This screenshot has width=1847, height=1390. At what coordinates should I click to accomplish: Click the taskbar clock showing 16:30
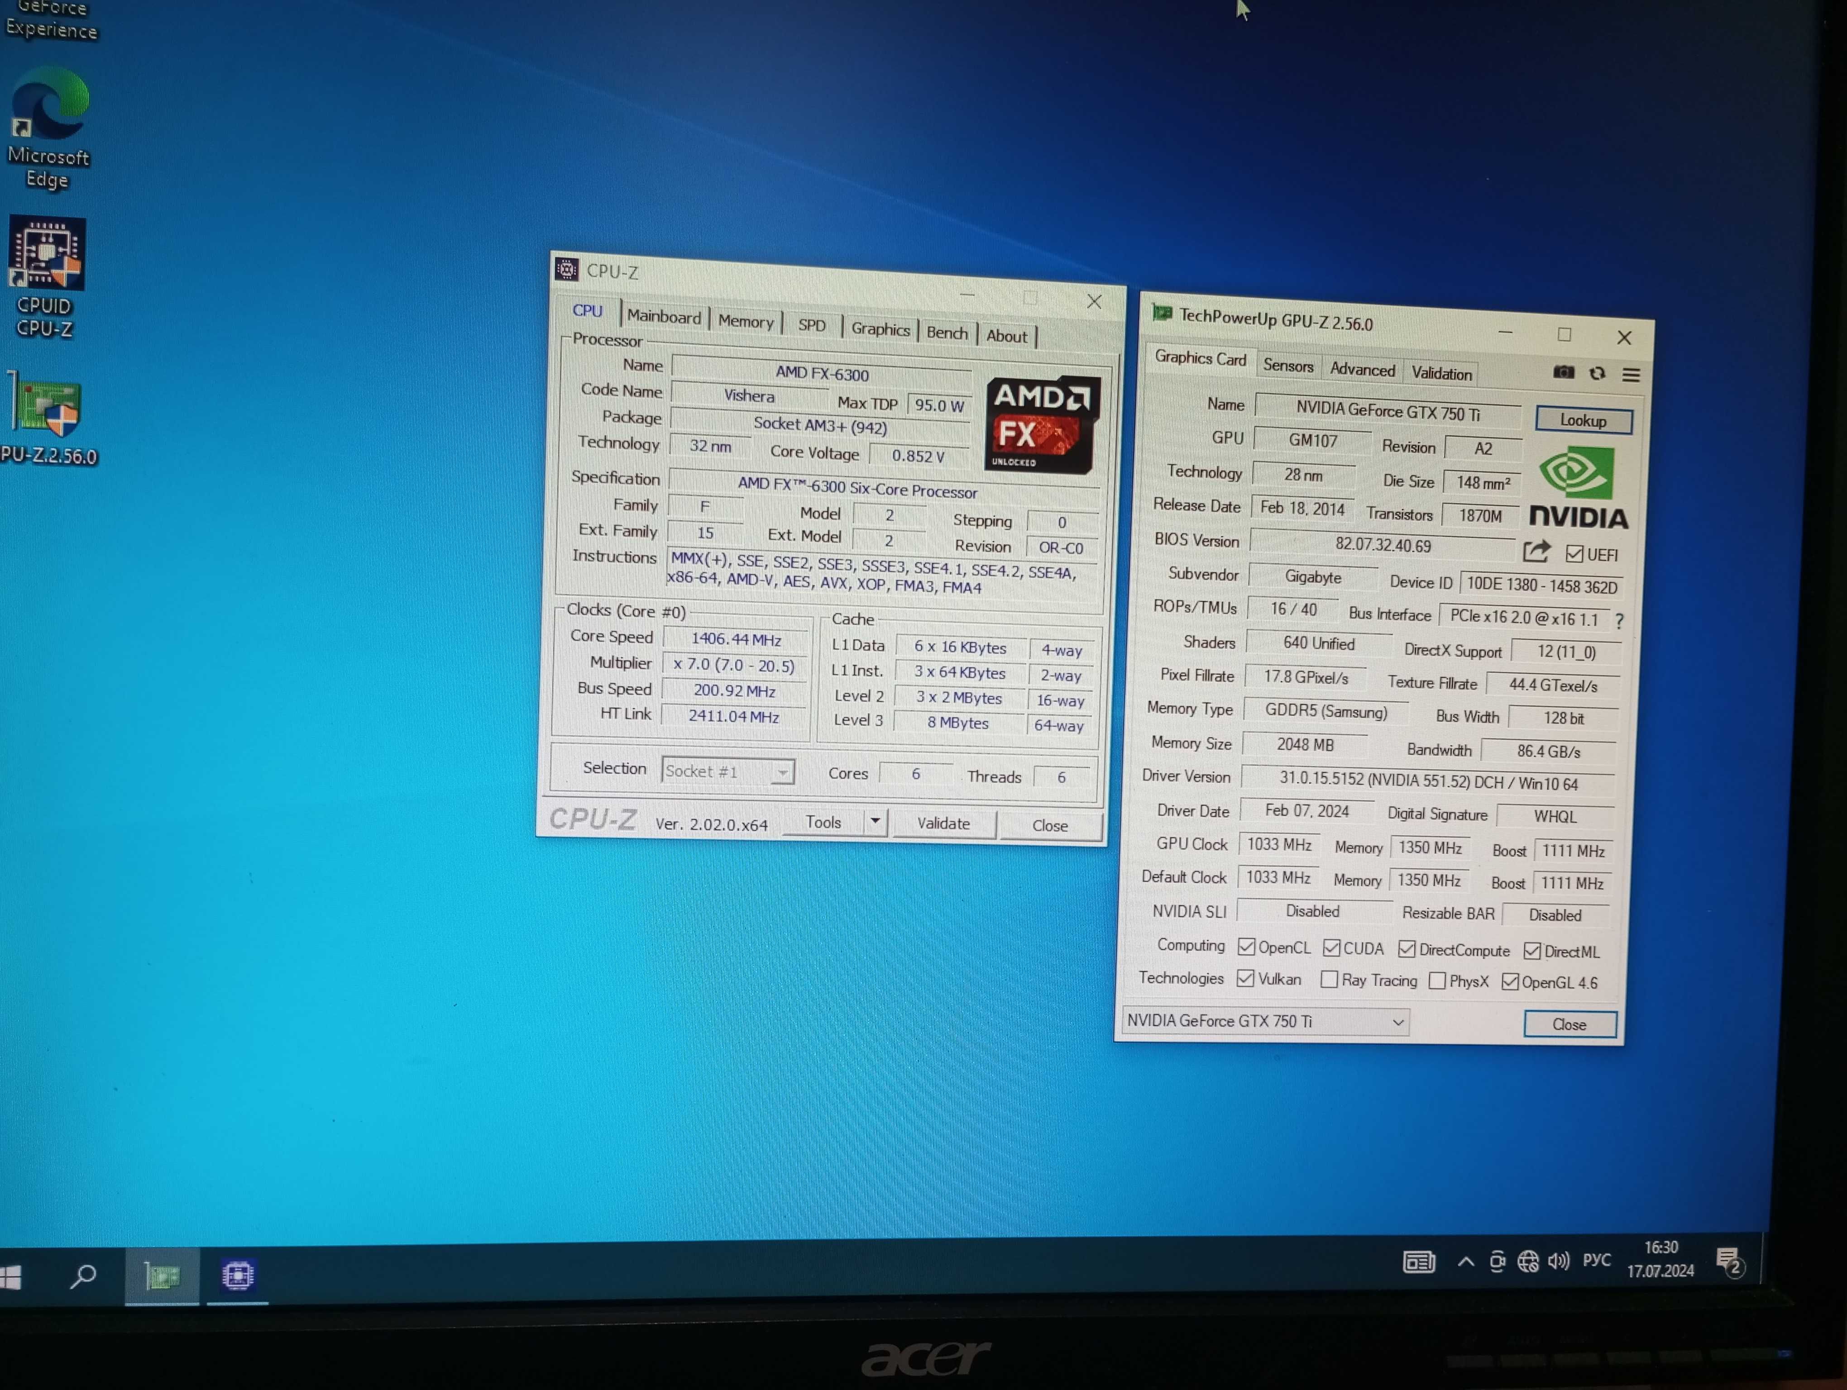1661,1259
